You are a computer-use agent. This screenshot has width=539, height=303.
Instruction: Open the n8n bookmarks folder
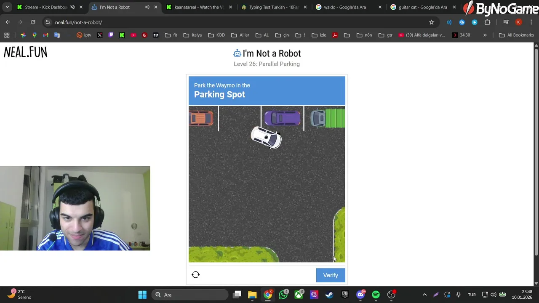point(364,35)
